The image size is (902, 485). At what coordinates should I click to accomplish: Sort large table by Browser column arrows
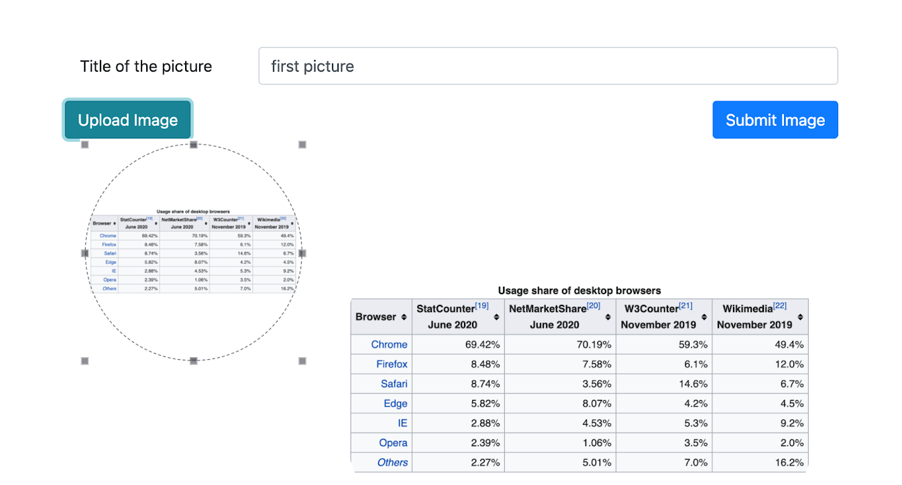point(404,317)
